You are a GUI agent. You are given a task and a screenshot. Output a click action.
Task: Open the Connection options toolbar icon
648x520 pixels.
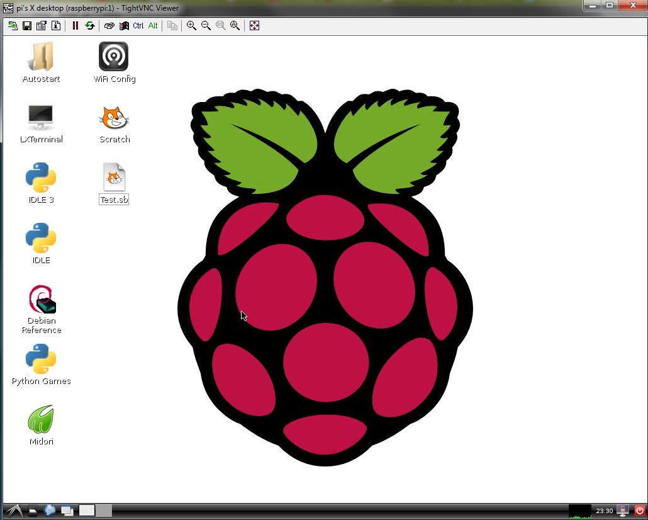(42, 26)
